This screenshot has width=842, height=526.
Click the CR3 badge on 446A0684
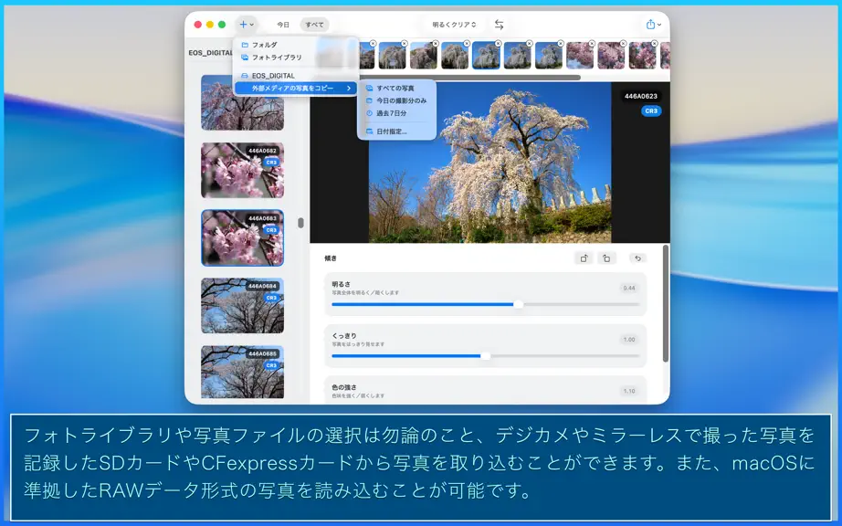pos(271,298)
